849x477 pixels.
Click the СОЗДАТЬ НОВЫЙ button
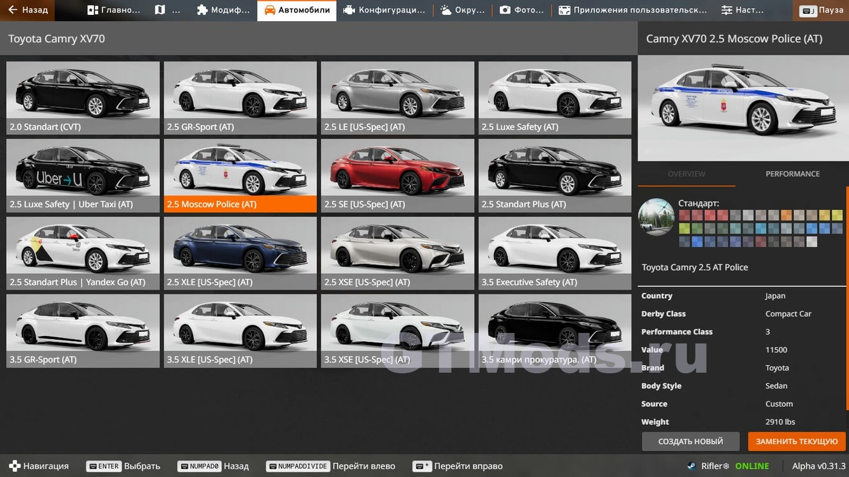pos(691,442)
